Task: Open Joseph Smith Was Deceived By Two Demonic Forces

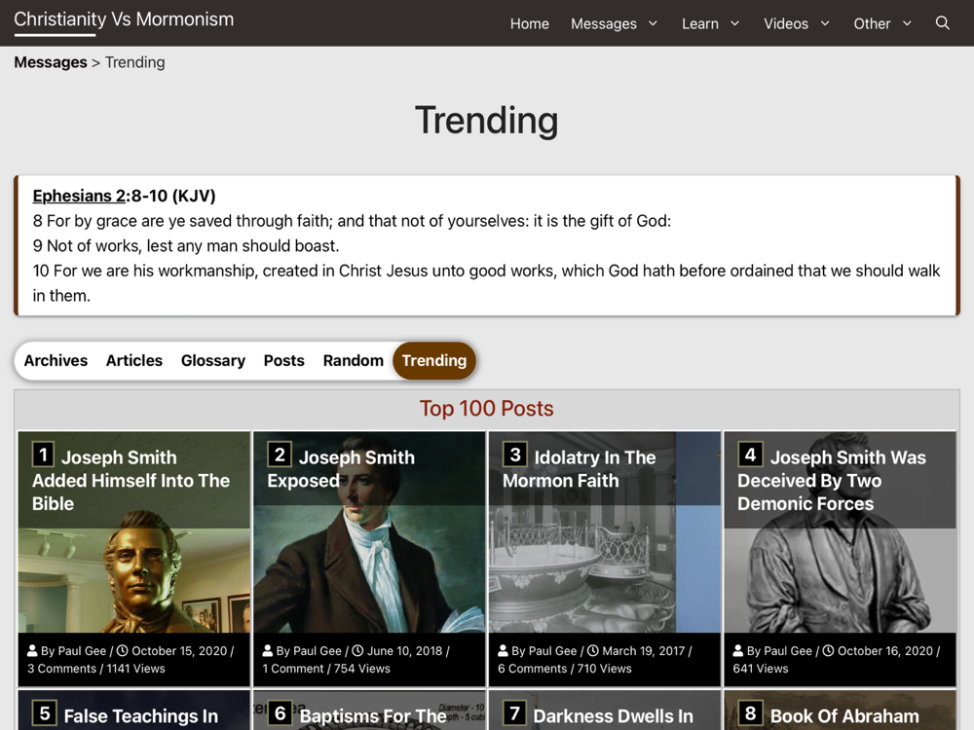Action: pyautogui.click(x=832, y=481)
